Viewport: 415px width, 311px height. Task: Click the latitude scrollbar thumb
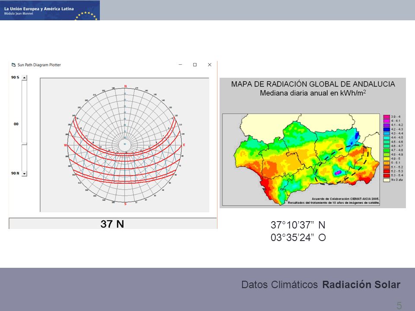tap(24, 143)
